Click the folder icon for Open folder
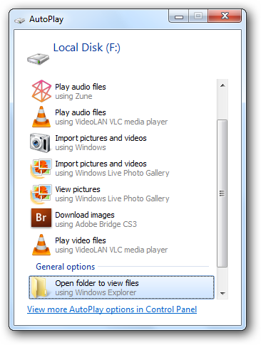The image size is (261, 345). 39,287
